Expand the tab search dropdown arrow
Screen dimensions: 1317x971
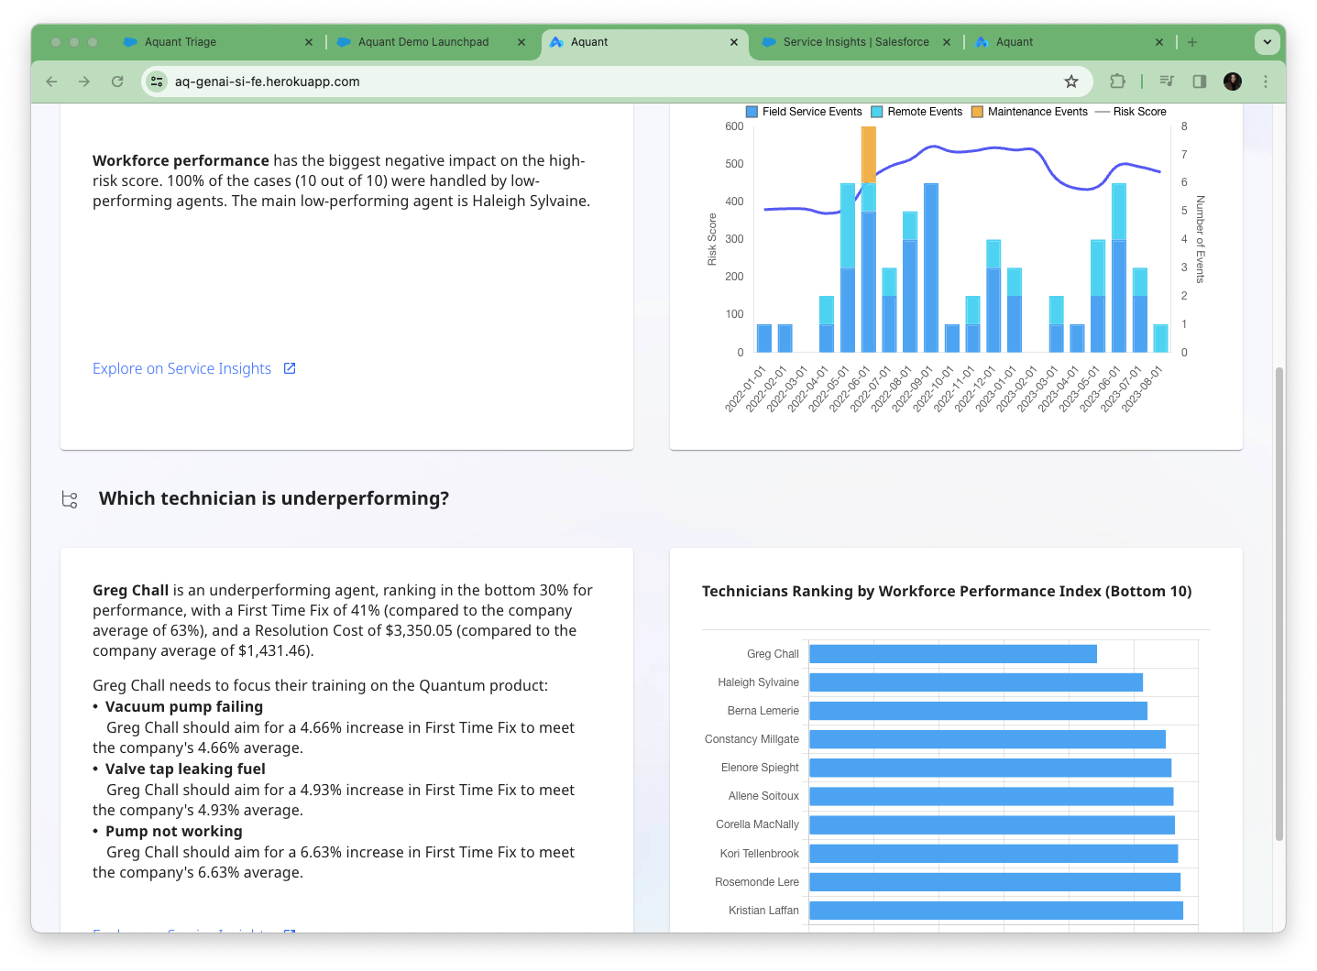1267,42
